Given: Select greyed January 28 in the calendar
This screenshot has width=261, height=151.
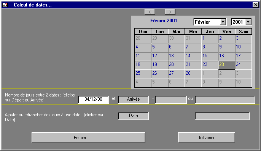Looking at the screenshot, I should click(143, 39).
